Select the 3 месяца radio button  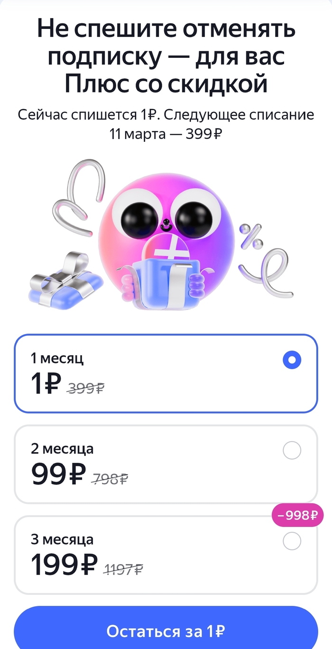tap(292, 541)
